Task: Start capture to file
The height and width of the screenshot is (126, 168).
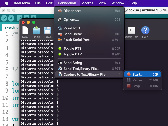Action: (138, 74)
